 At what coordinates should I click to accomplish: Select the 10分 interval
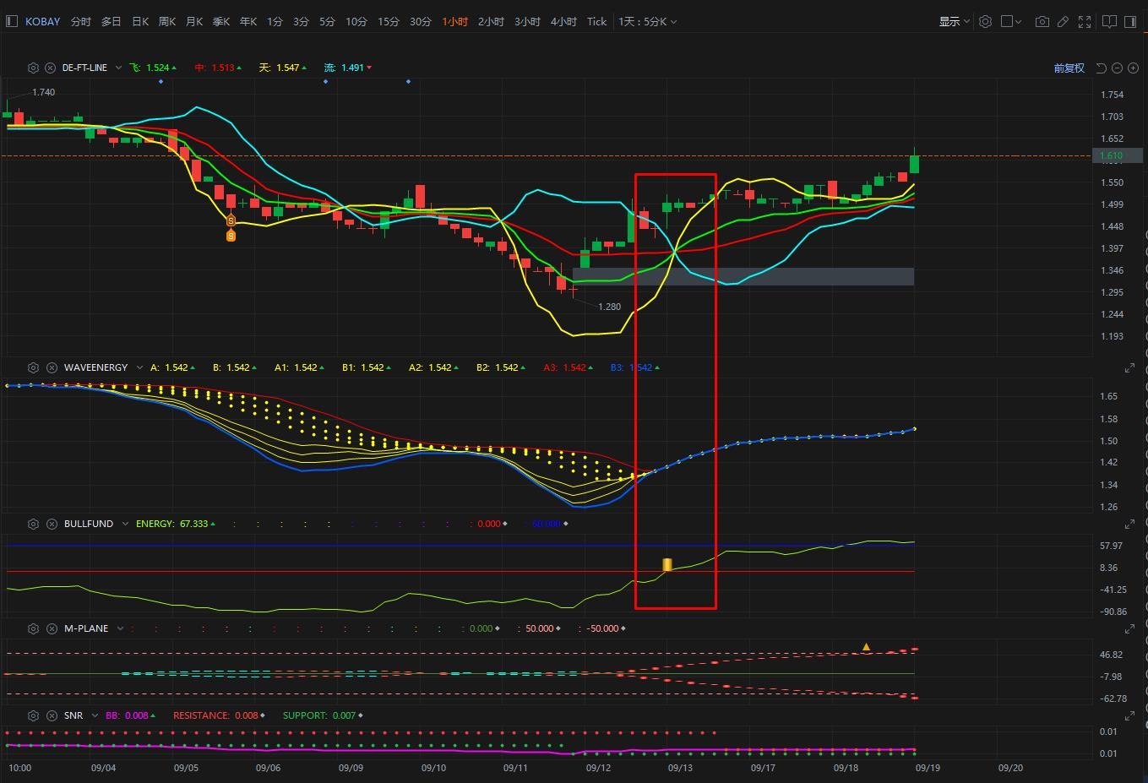coord(356,21)
